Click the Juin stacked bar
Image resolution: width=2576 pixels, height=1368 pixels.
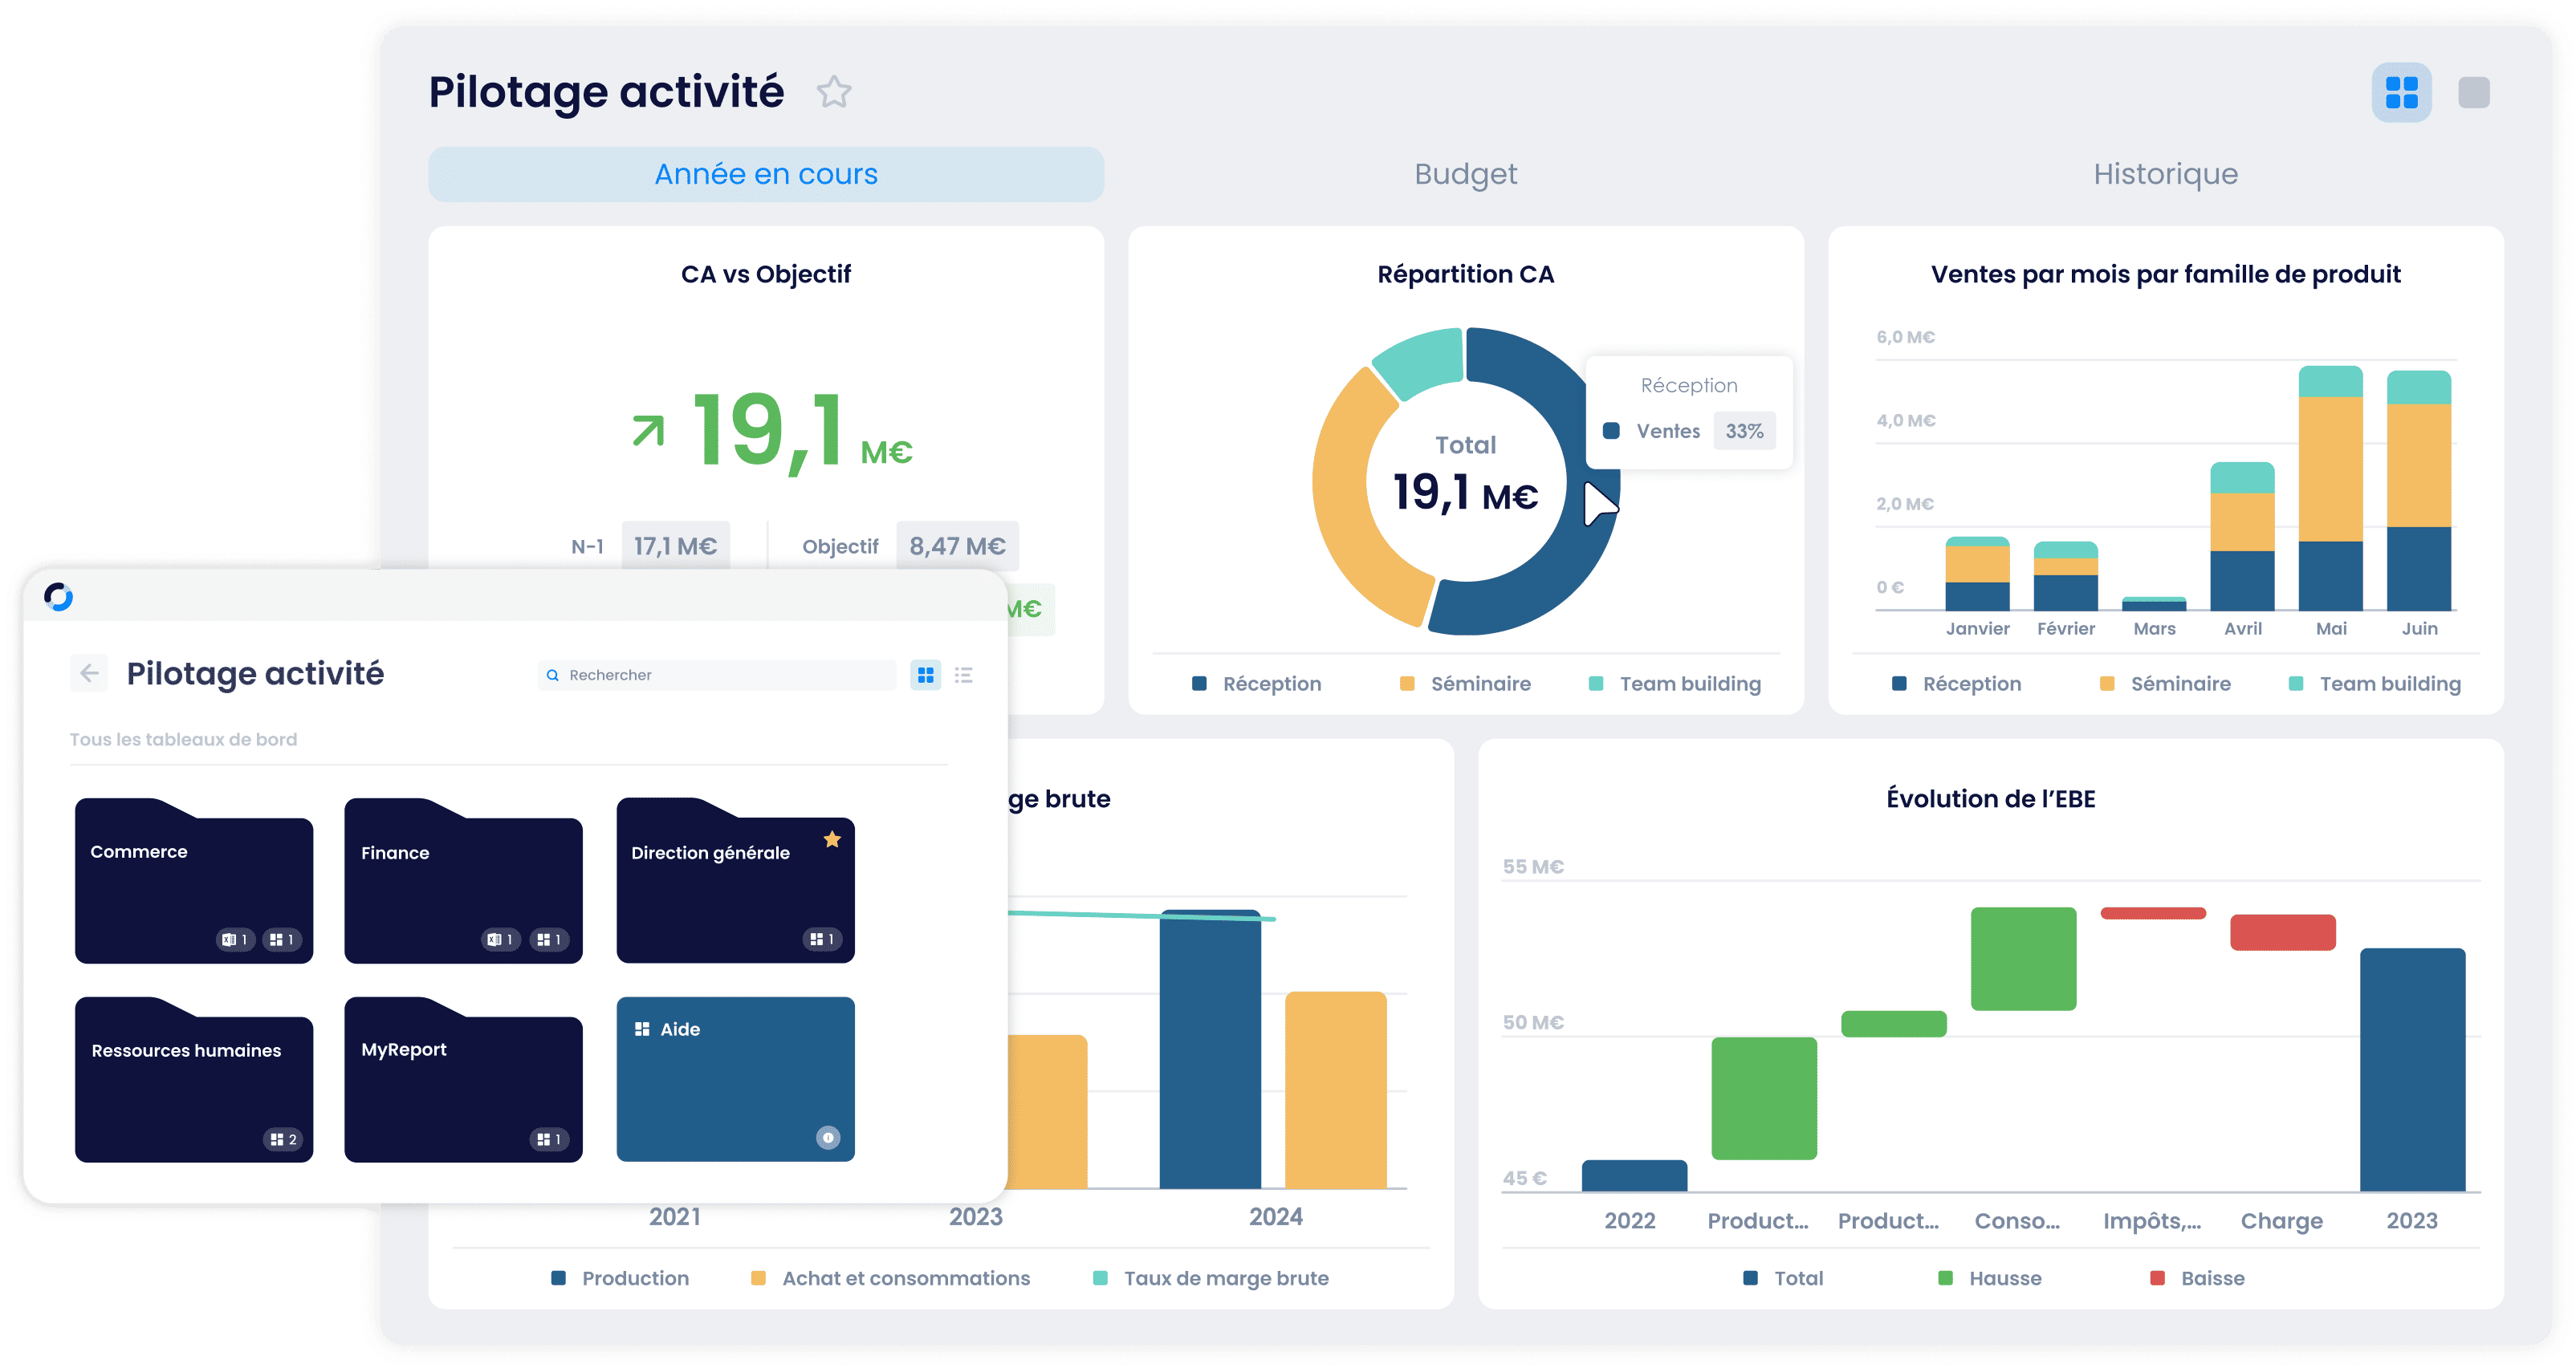2418,491
